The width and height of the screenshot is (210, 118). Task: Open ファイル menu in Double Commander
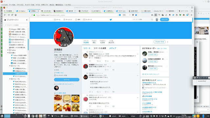[4, 5]
